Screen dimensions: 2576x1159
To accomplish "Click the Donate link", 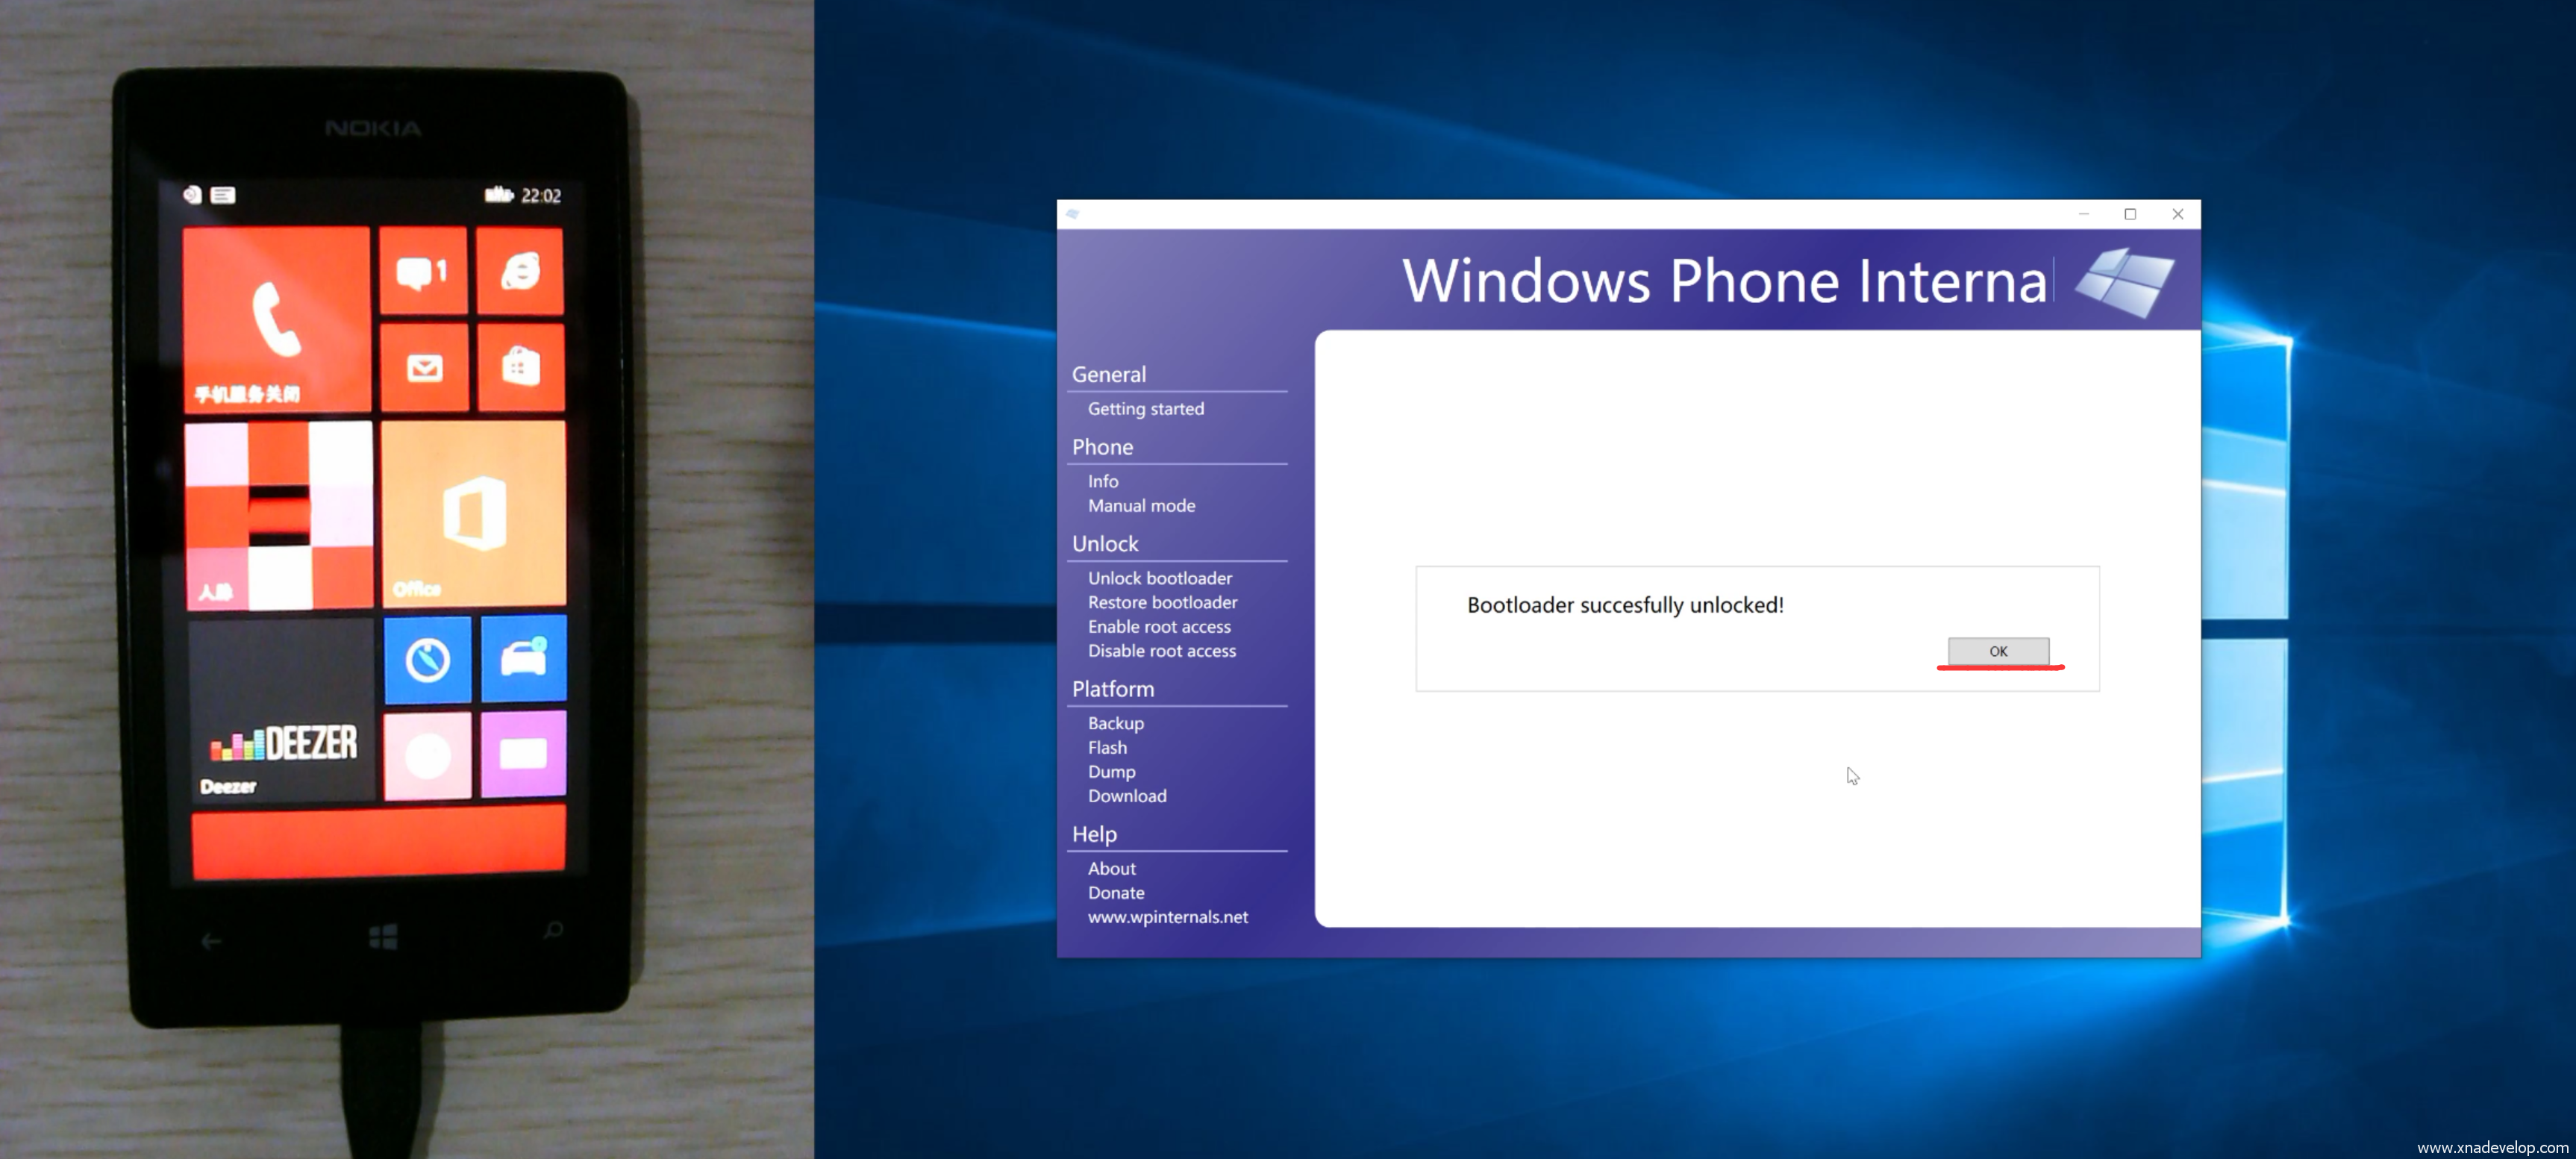I will 1115,892.
